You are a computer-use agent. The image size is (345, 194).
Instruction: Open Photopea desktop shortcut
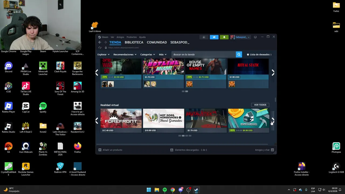pos(336,148)
